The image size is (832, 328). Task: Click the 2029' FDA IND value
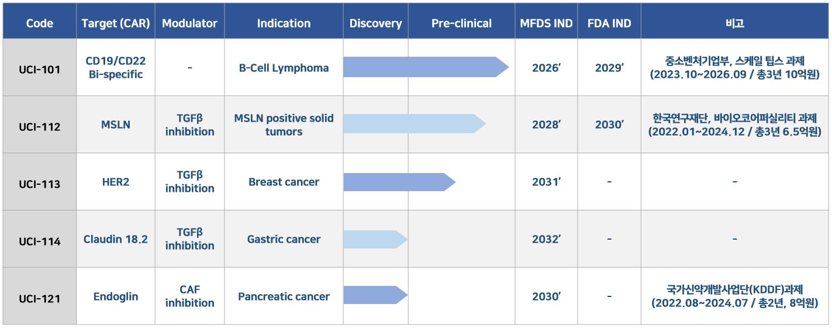609,68
